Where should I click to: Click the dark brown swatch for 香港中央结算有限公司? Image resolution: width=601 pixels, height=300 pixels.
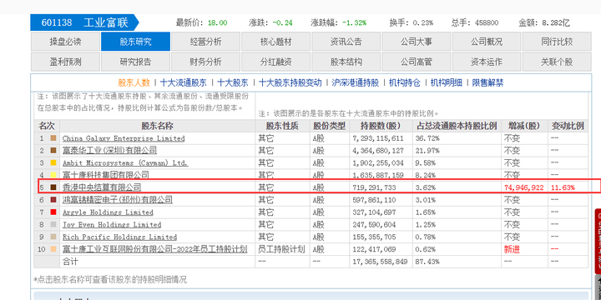click(x=53, y=187)
